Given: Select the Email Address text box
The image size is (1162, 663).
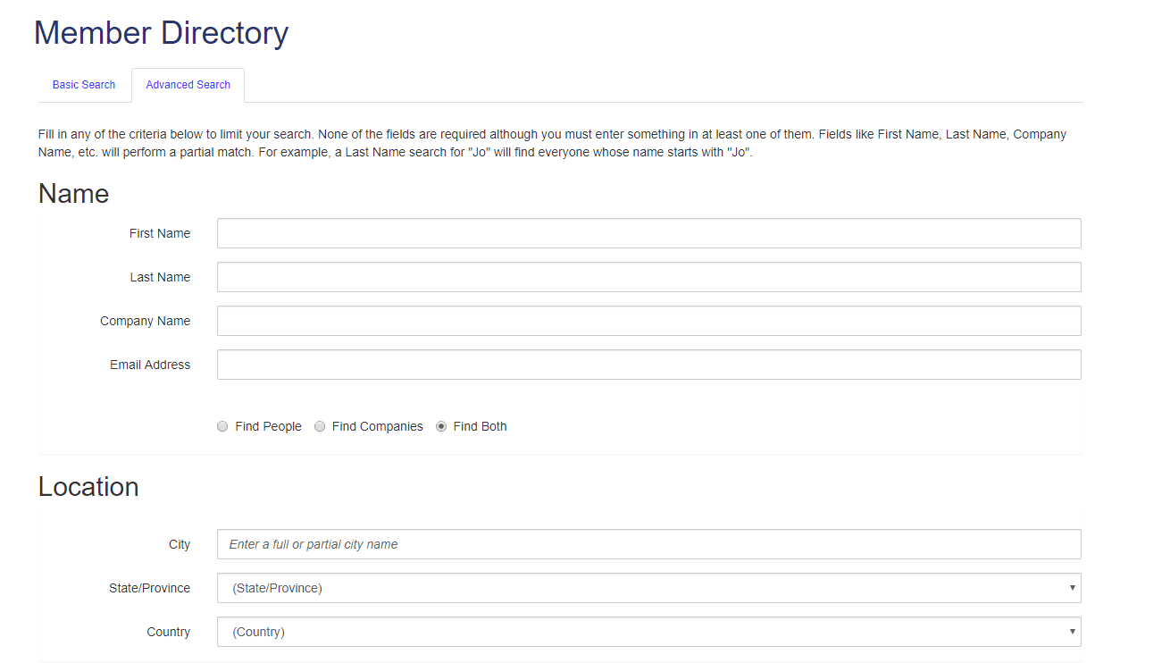Looking at the screenshot, I should (648, 365).
